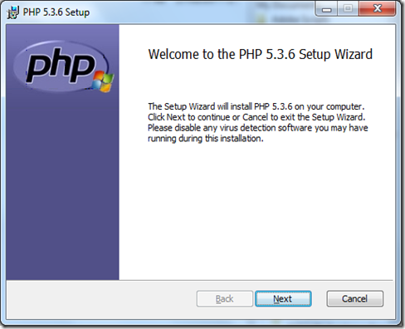Close the PHP 5.3.6 Setup window

tap(377, 9)
